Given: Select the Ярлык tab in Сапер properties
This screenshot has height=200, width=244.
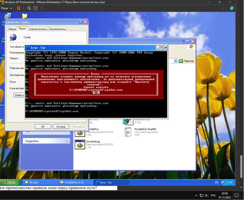Looking at the screenshot, I should click(22, 29).
